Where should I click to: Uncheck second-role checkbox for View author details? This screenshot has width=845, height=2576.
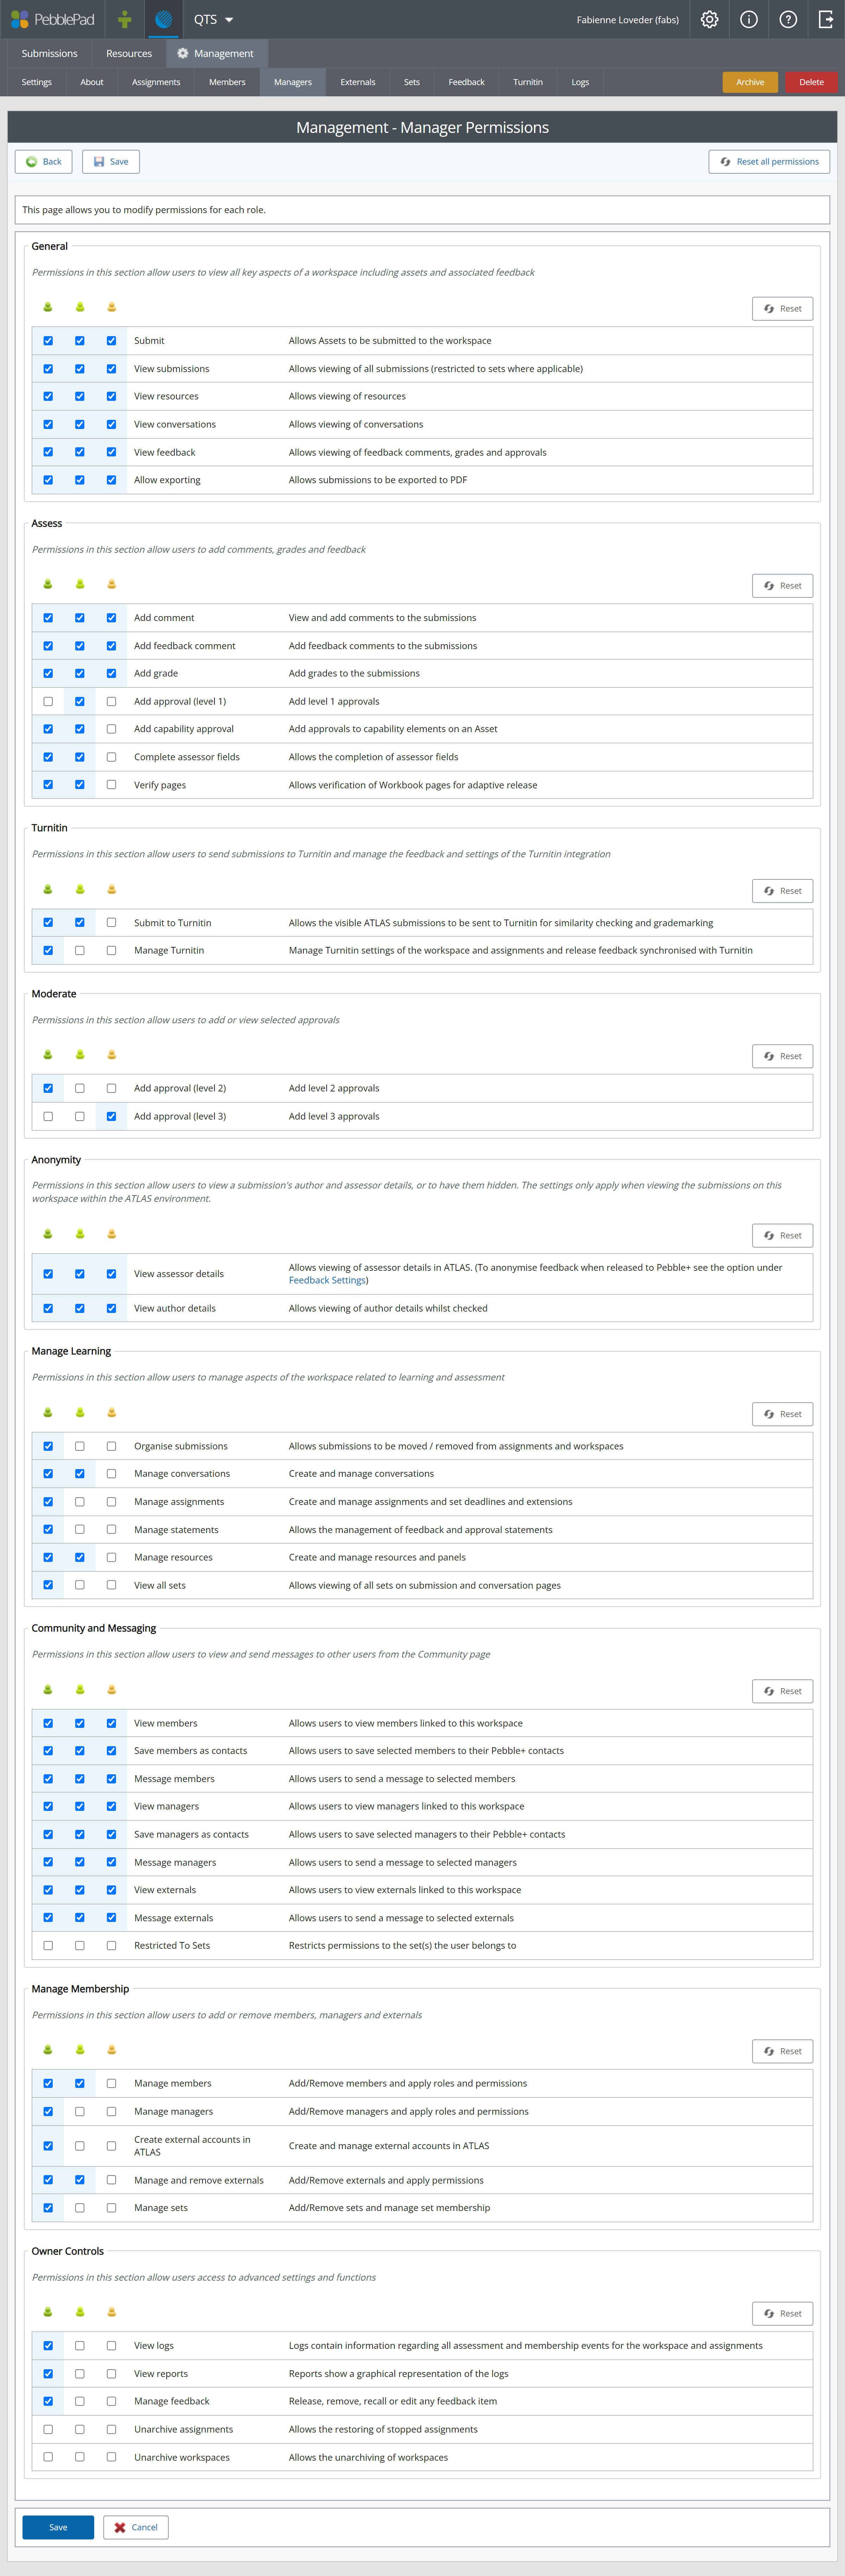(80, 1308)
